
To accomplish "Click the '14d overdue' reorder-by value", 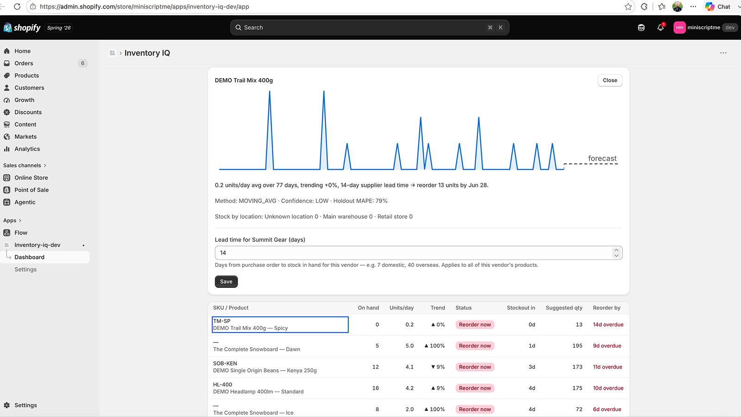I will click(x=608, y=325).
